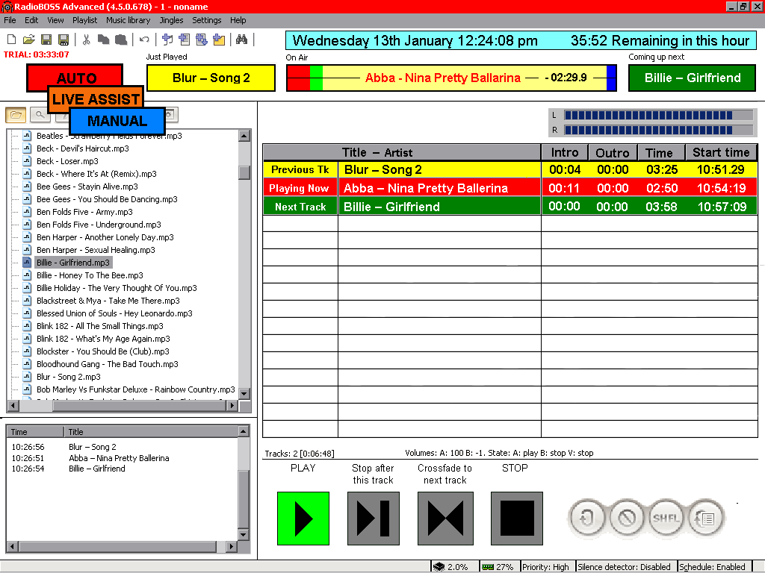This screenshot has width=765, height=573.
Task: Click the L channel level meter
Action: tap(658, 116)
